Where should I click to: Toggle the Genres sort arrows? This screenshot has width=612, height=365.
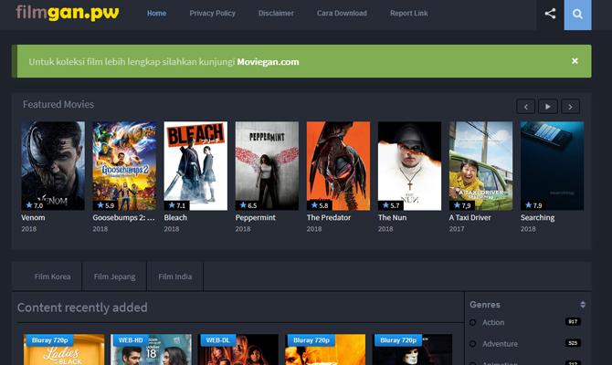583,305
